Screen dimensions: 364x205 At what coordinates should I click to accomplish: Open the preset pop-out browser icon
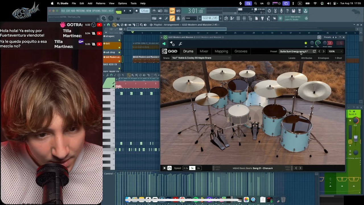click(x=314, y=51)
